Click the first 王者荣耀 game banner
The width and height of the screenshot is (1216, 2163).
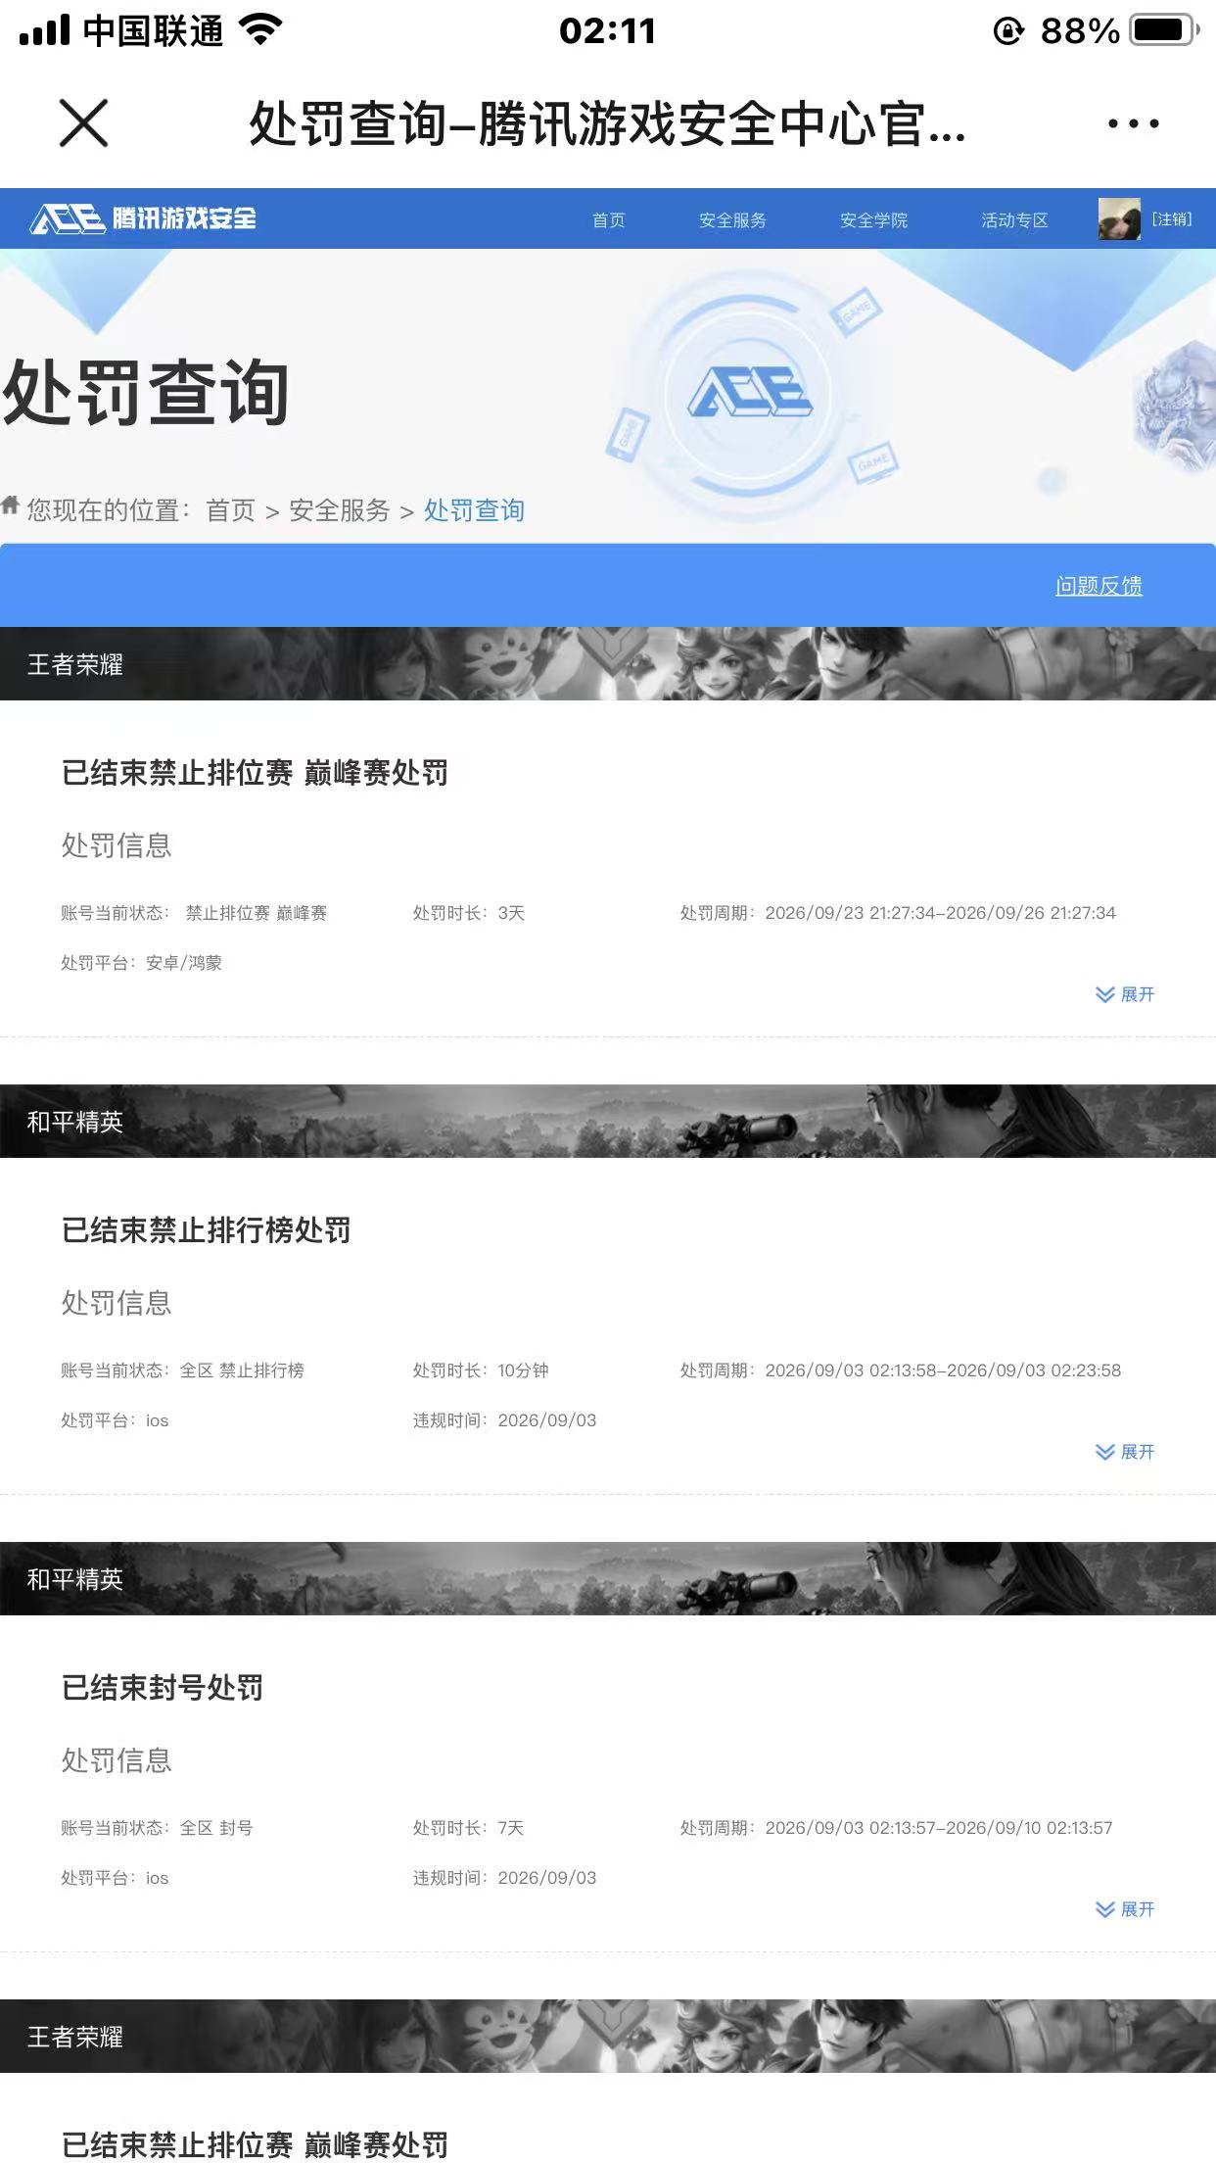pyautogui.click(x=608, y=663)
